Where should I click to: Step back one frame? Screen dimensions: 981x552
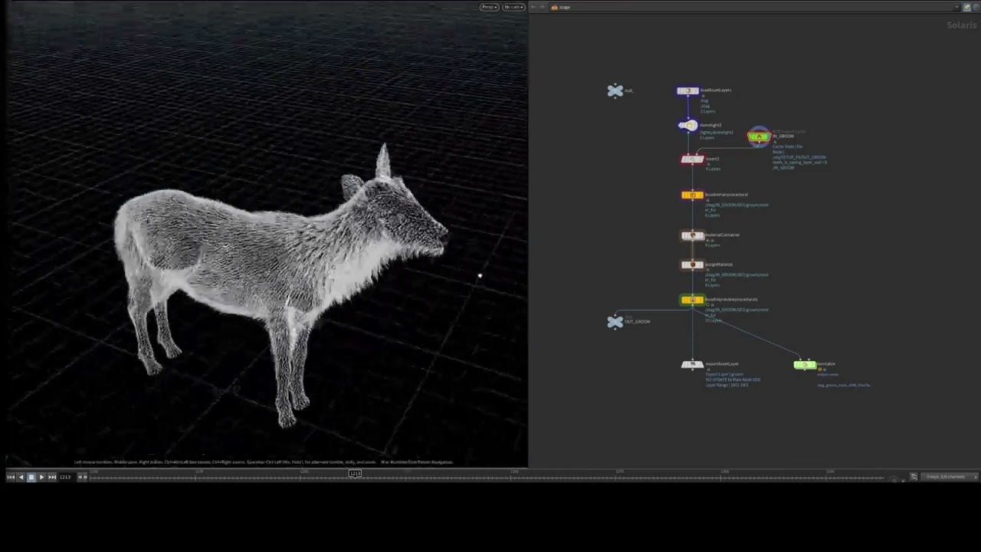pyautogui.click(x=21, y=477)
